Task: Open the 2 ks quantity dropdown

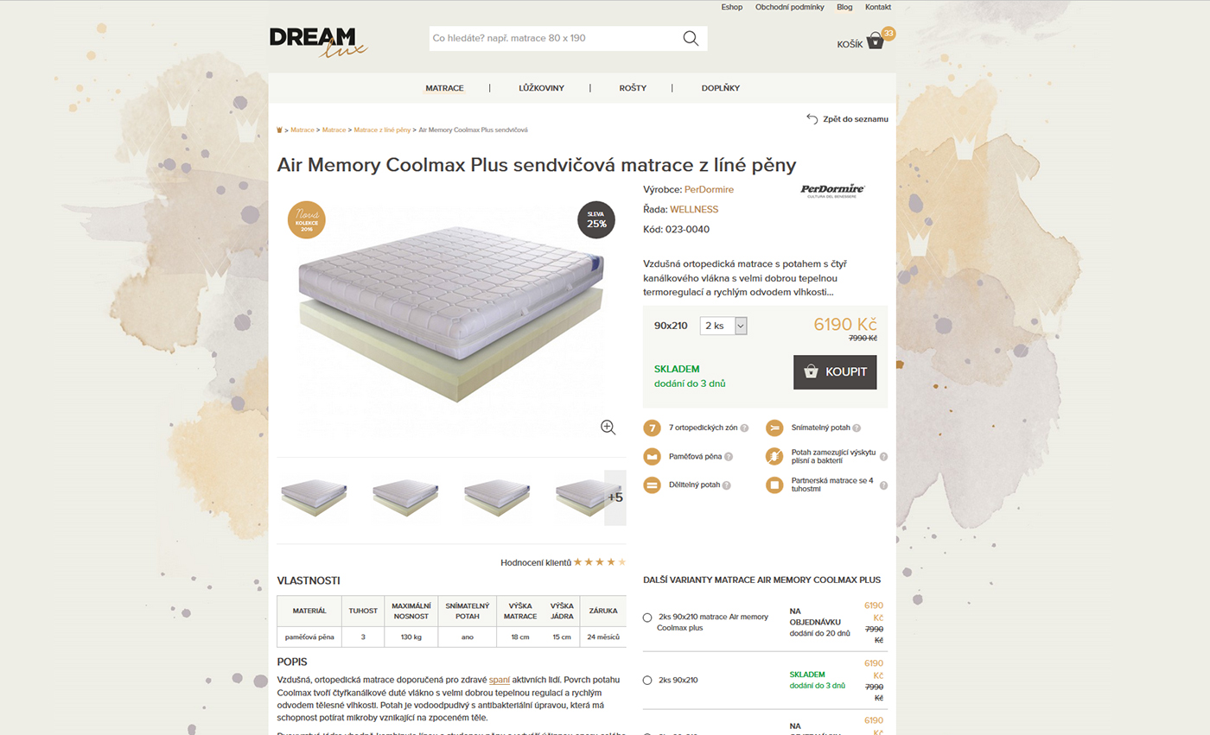Action: [x=723, y=326]
